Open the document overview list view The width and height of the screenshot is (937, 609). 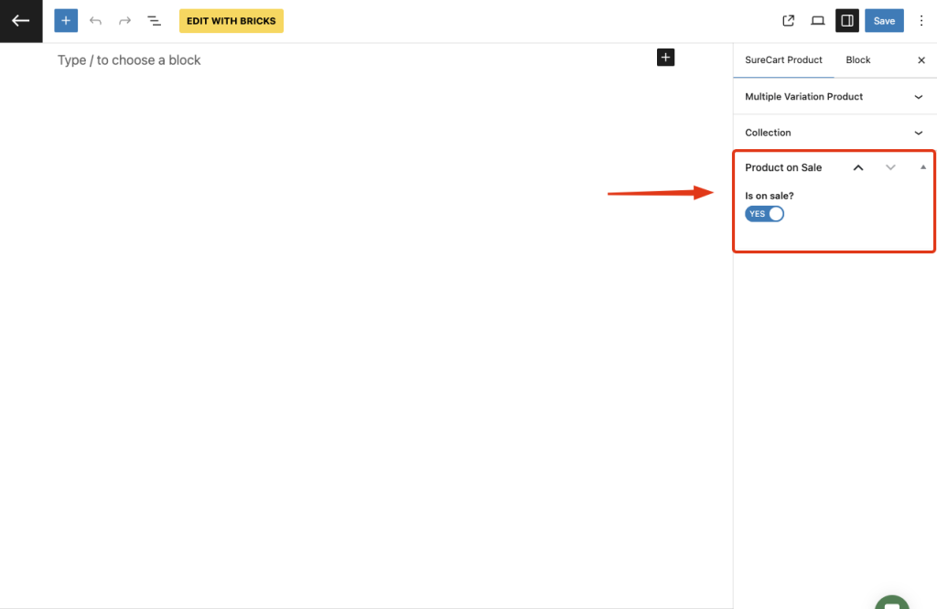(x=155, y=20)
